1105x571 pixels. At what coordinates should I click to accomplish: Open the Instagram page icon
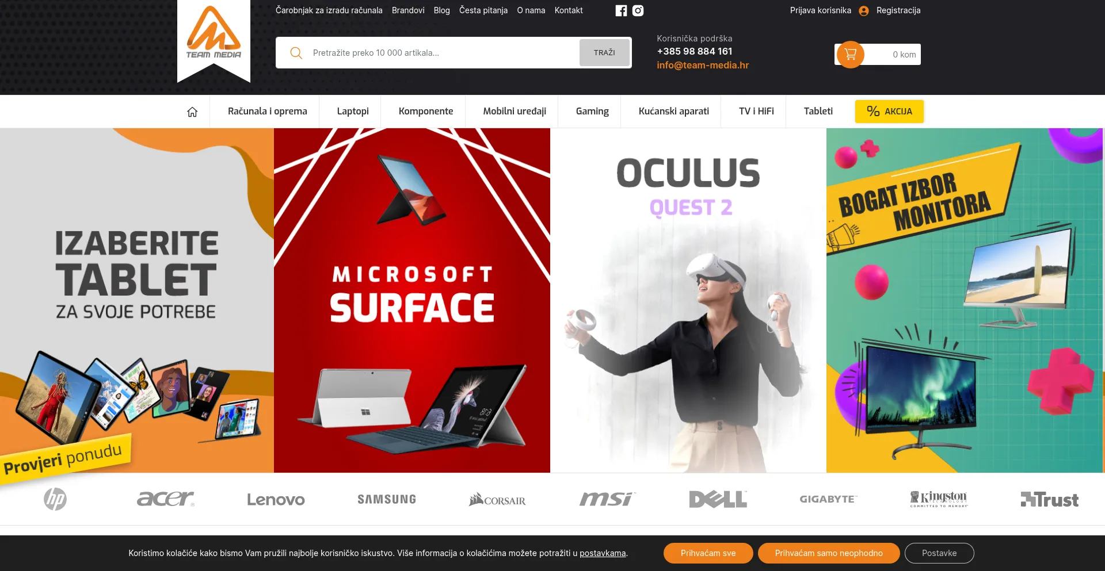pyautogui.click(x=638, y=10)
